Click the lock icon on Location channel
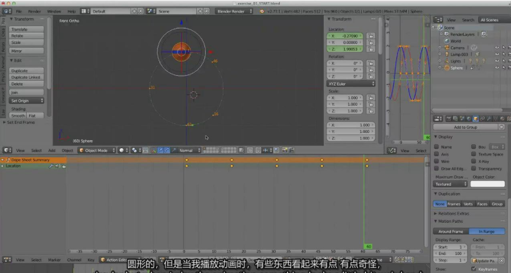This screenshot has width=511, height=273. pos(64,166)
